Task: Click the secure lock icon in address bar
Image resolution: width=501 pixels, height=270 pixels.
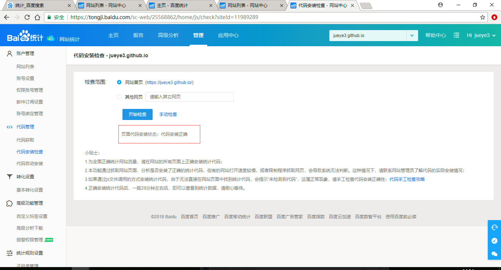Action: (49, 17)
